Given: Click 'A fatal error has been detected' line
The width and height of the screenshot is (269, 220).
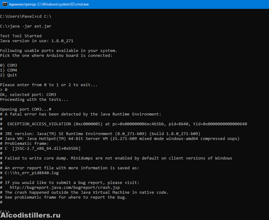Looking at the screenshot, I should (x=81, y=114).
